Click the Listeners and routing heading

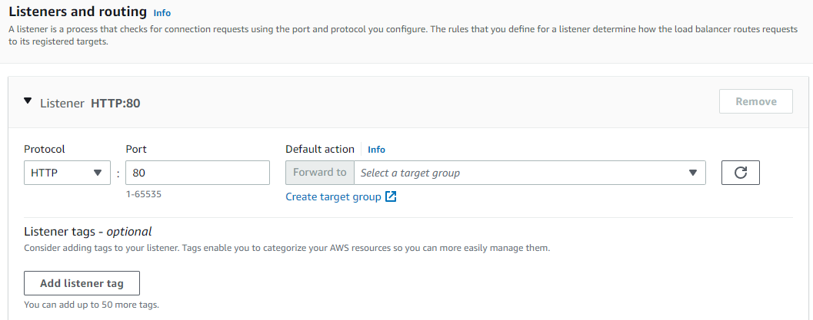pos(77,12)
